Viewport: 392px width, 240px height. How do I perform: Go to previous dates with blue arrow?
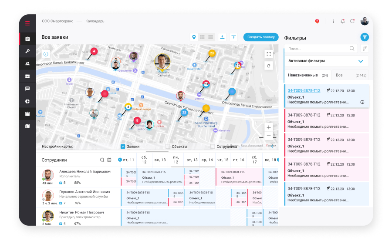pos(120,160)
